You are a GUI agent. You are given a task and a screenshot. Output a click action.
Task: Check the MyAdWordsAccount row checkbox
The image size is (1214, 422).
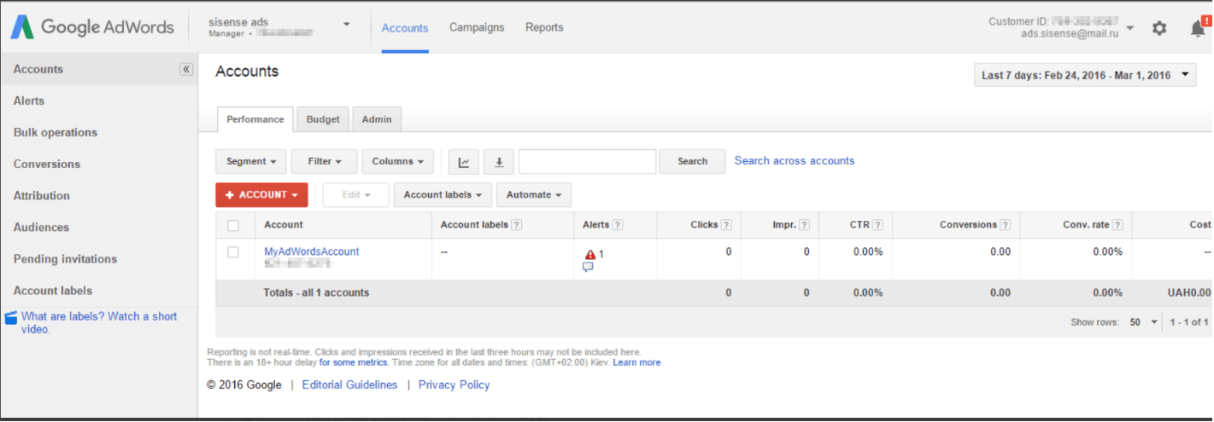pos(233,252)
